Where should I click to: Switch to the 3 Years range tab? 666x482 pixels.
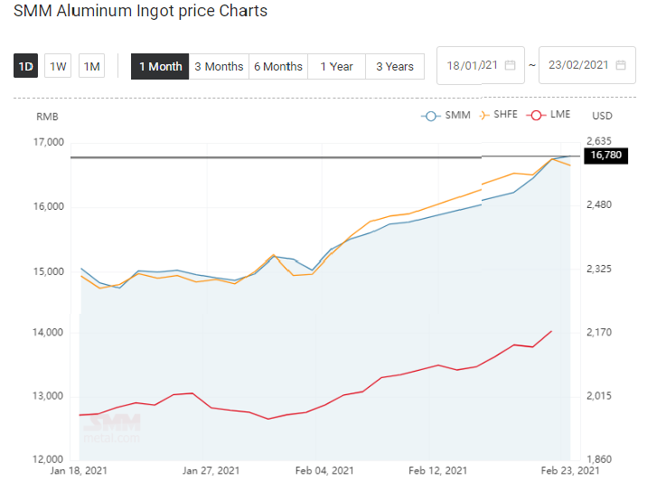[395, 66]
